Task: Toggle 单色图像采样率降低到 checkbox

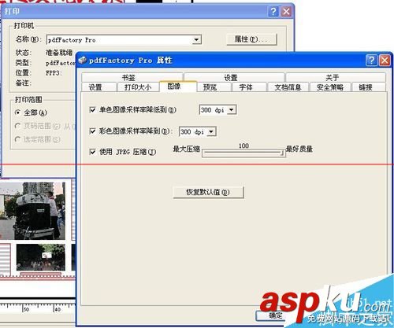Action: [92, 109]
